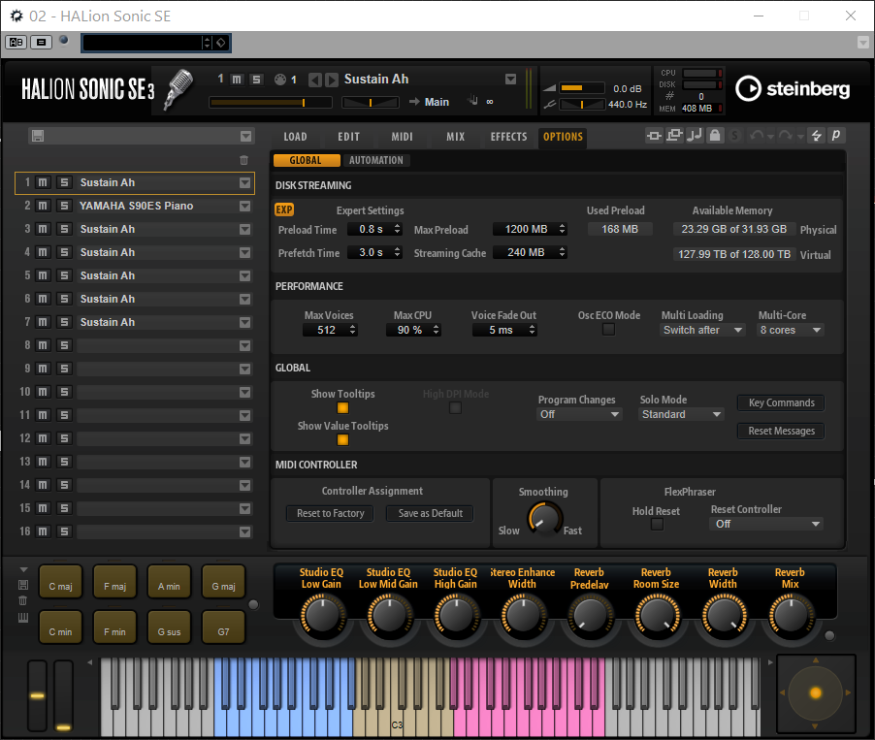Image resolution: width=875 pixels, height=740 pixels.
Task: Trigger the G7 pad
Action: coord(223,627)
